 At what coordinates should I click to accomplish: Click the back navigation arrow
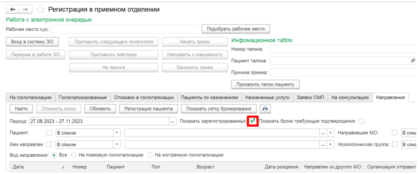13,9
